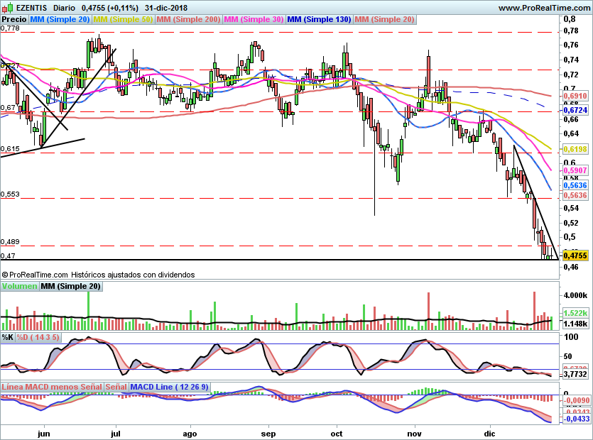Select the salmon MM (Simple 20) legend at row end
The width and height of the screenshot is (593, 440).
385,19
